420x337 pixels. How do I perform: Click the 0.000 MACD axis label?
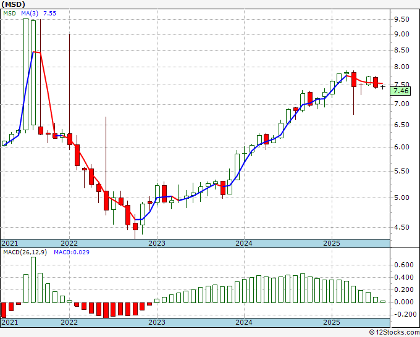coord(404,302)
